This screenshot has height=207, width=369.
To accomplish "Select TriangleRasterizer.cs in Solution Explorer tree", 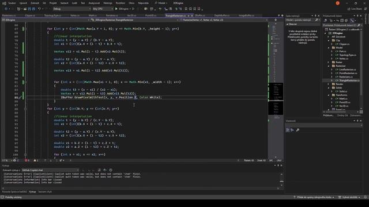I will point(349,80).
